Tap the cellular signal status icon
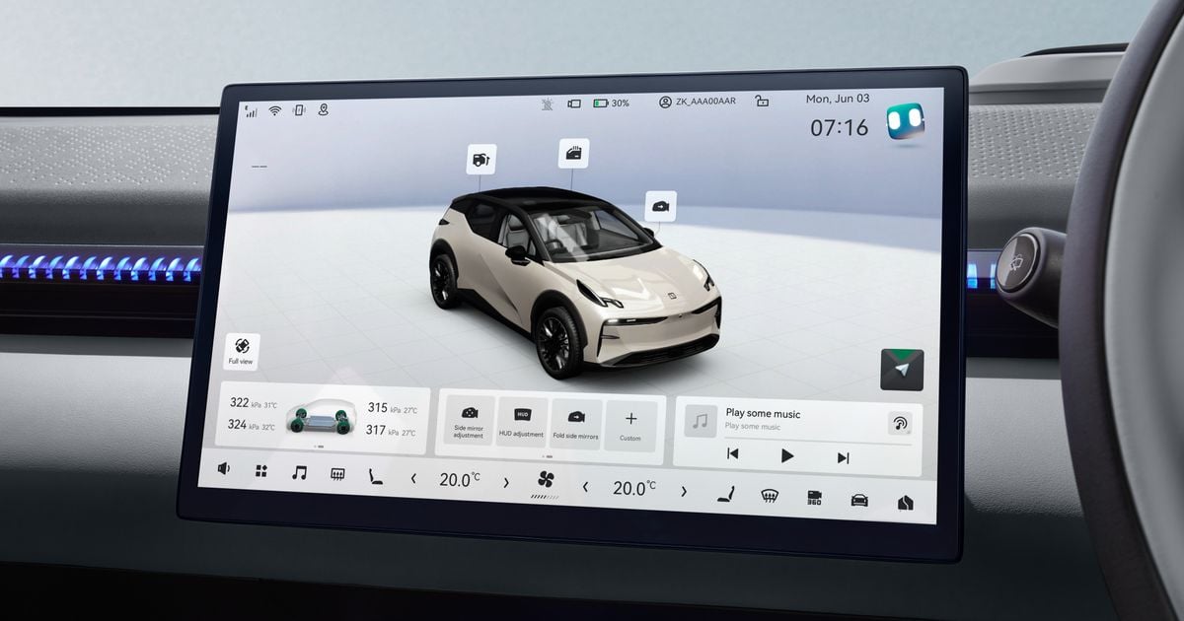 point(251,111)
